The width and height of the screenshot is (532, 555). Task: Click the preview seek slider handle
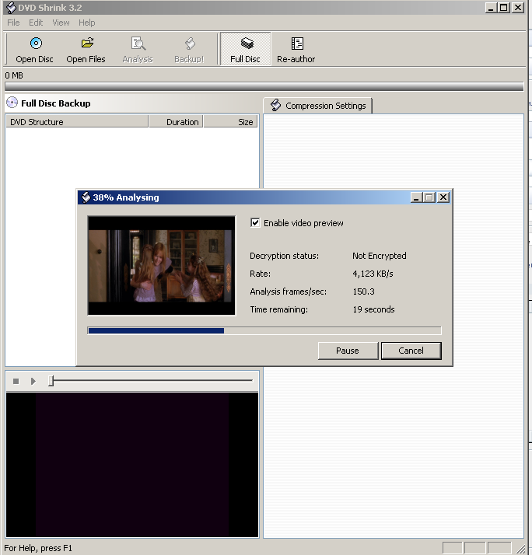(51, 381)
